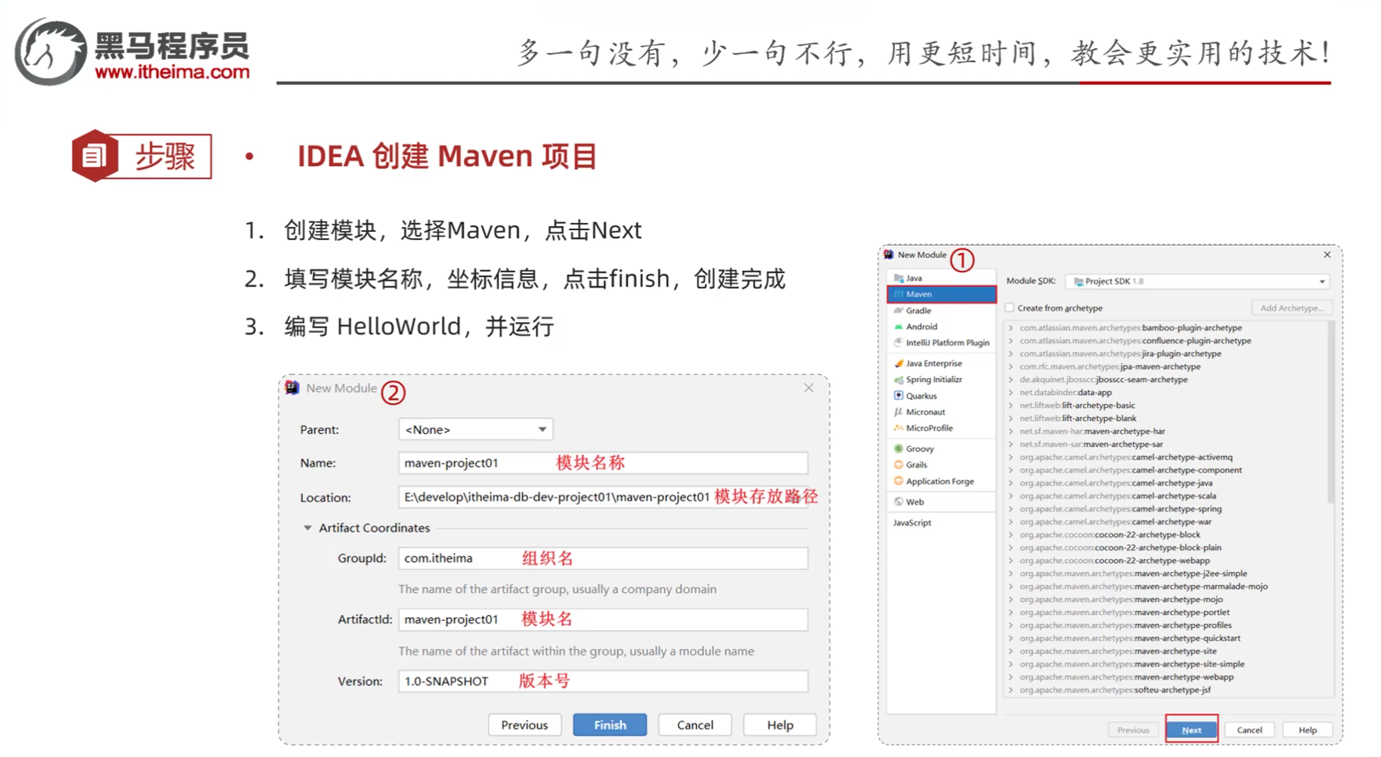
Task: Click the Finish button
Action: pos(610,724)
